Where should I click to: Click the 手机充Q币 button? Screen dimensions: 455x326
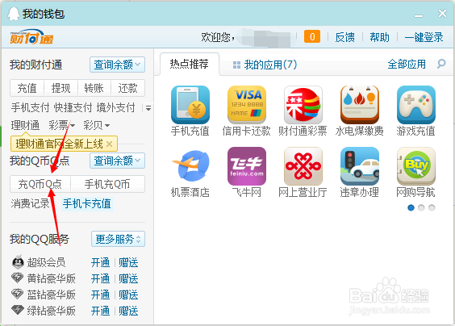pos(107,184)
